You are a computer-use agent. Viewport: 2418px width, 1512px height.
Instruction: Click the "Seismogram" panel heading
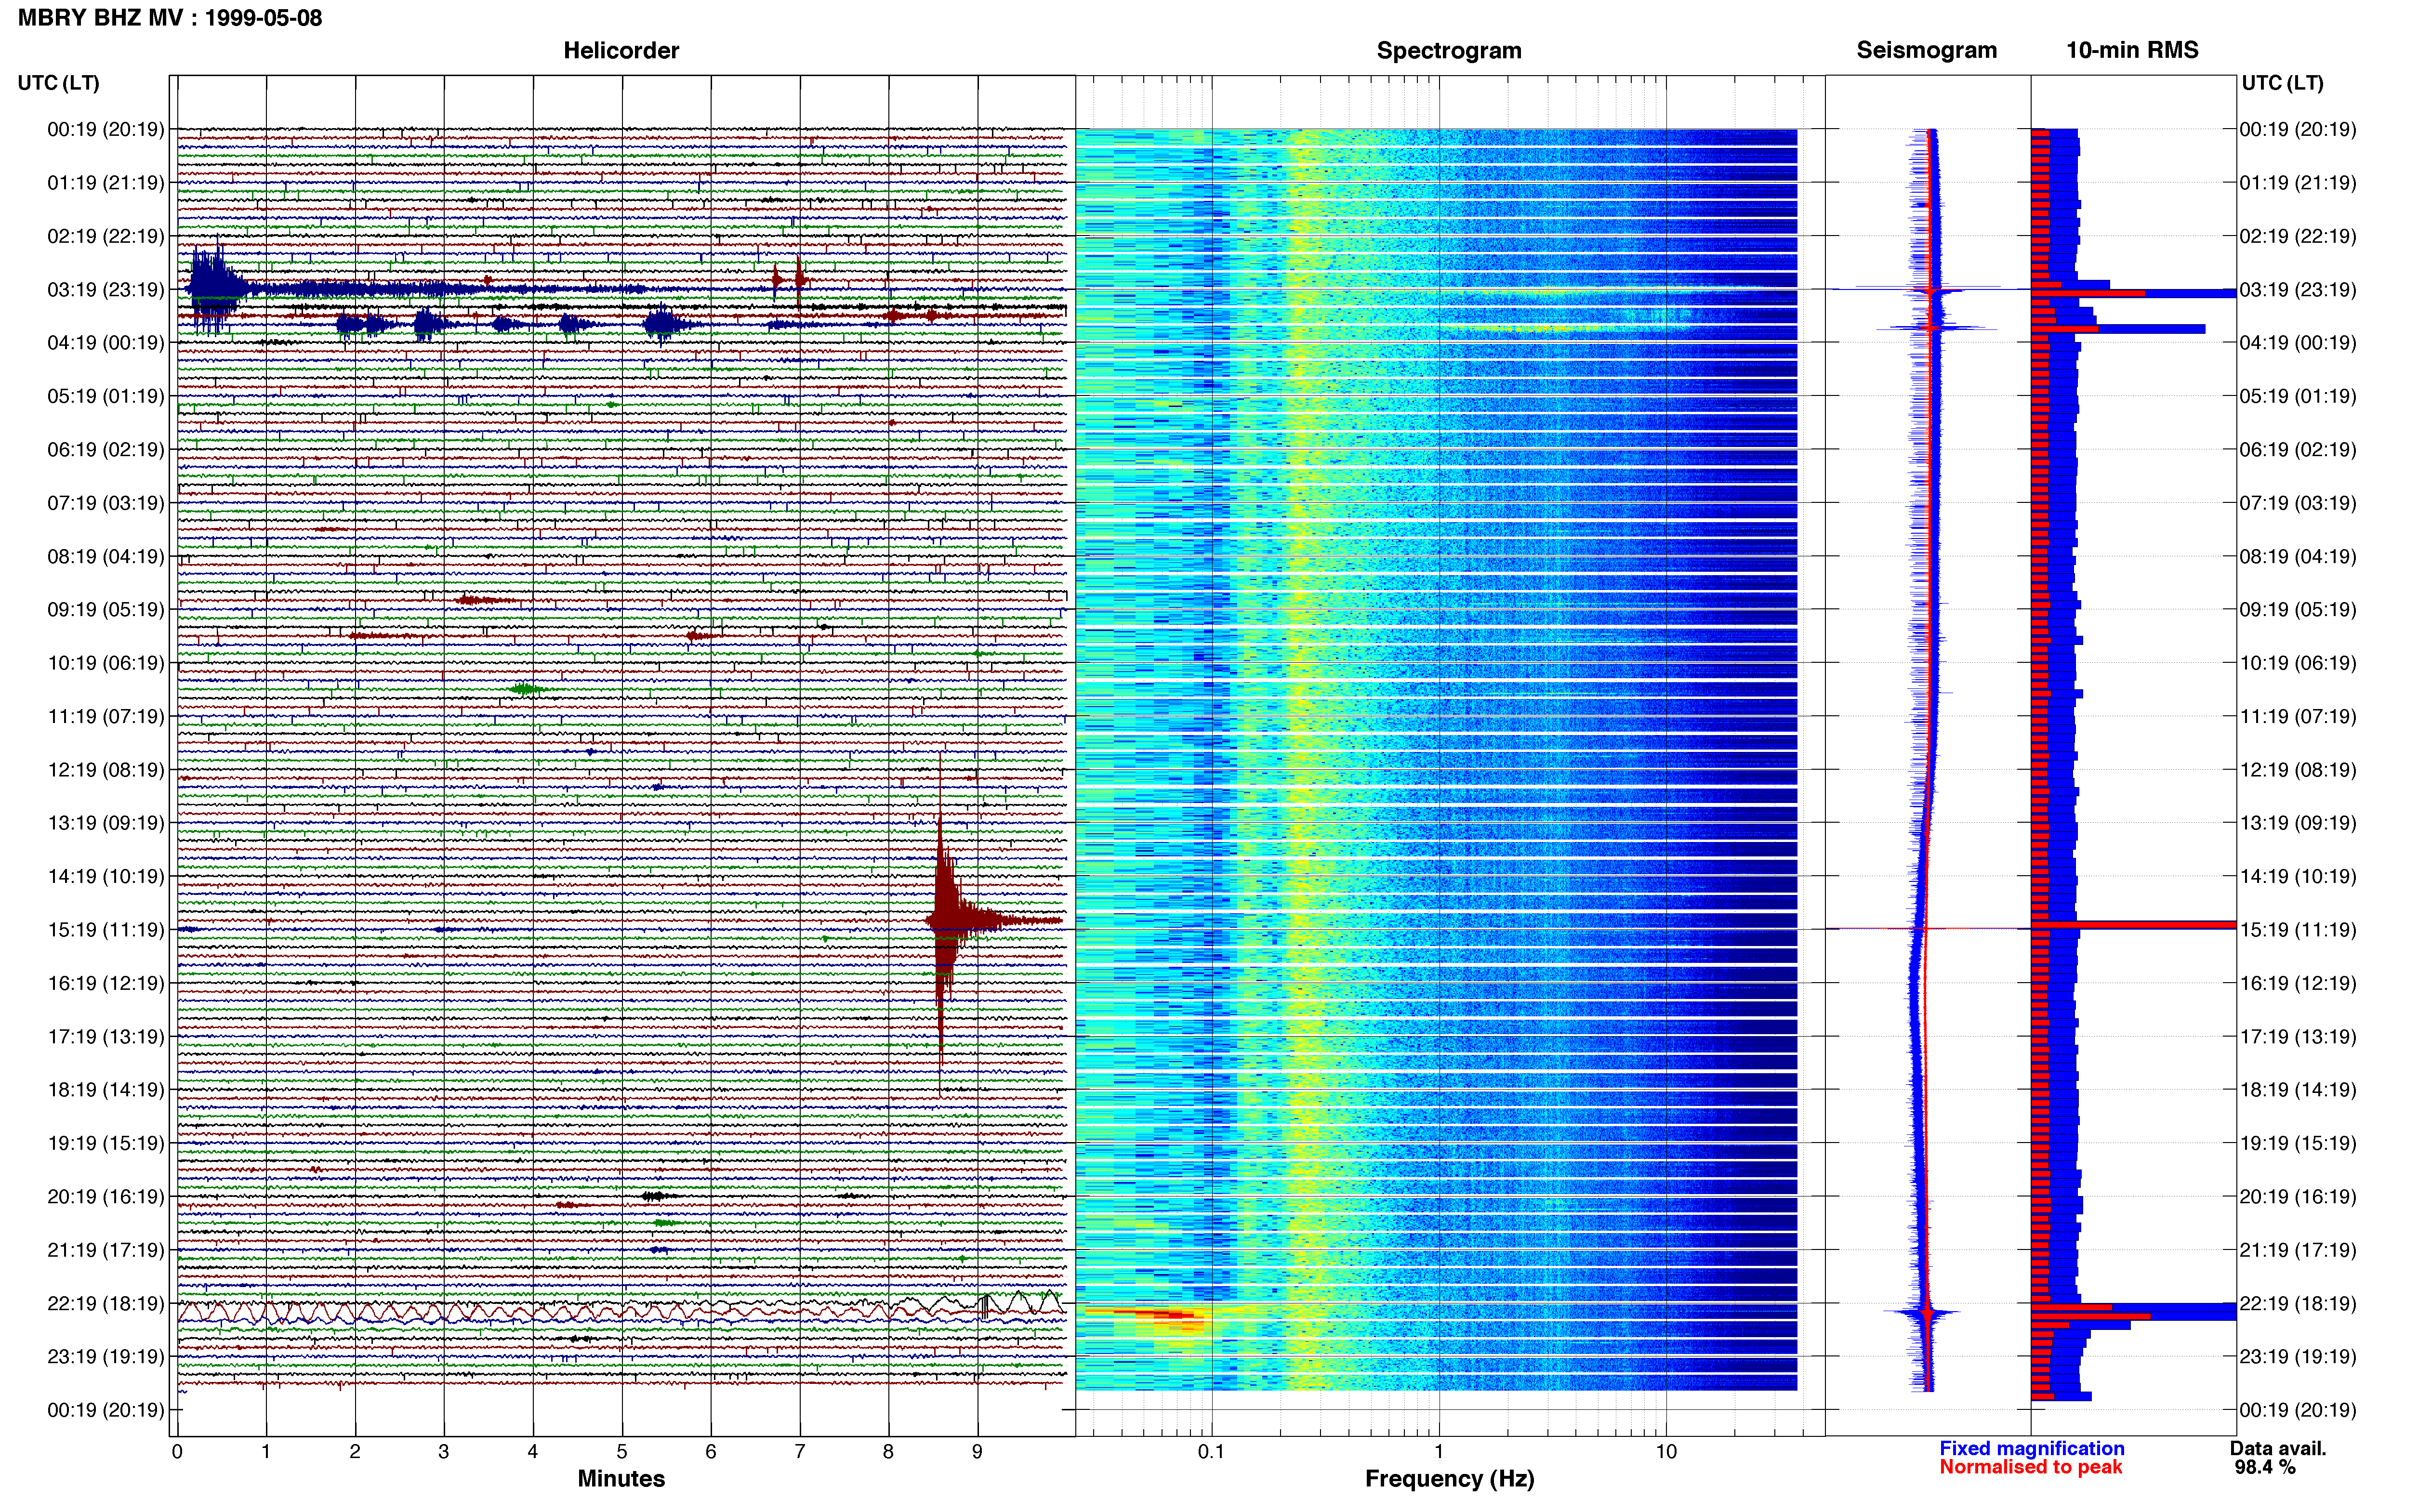tap(1926, 50)
